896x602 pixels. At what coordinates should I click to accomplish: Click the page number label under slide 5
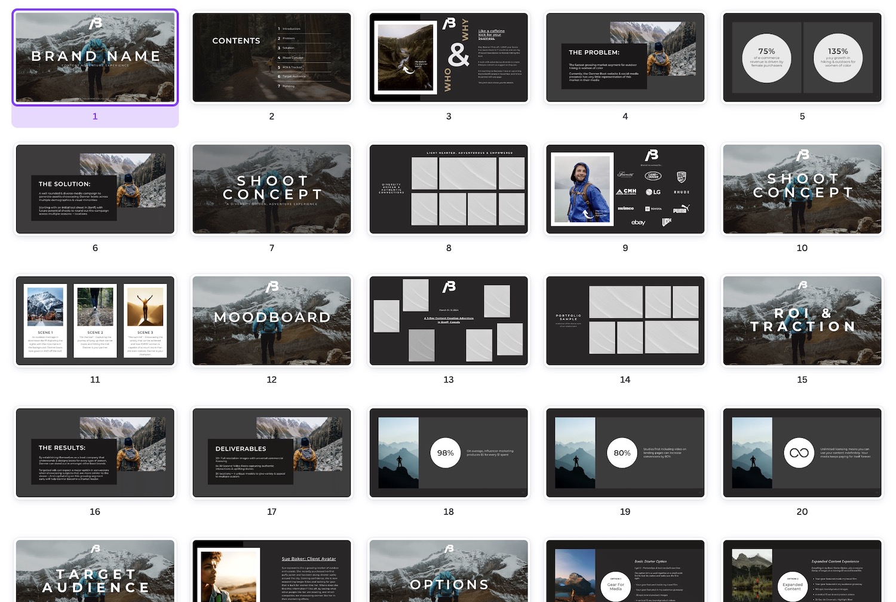point(802,116)
